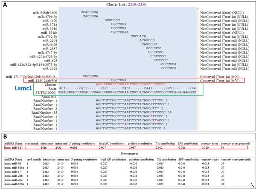This screenshot has height=189, width=256.
Task: Select the miR-3910 label
Action: (50, 29)
